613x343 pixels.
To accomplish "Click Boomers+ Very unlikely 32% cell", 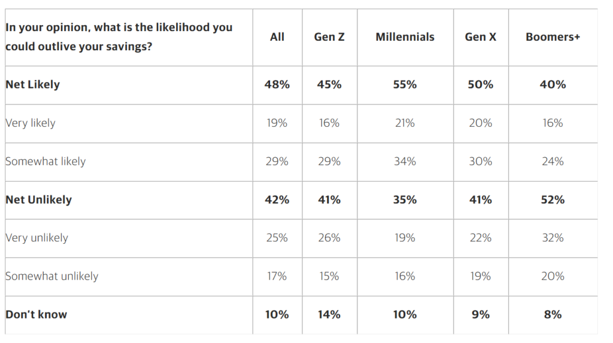I will 553,238.
